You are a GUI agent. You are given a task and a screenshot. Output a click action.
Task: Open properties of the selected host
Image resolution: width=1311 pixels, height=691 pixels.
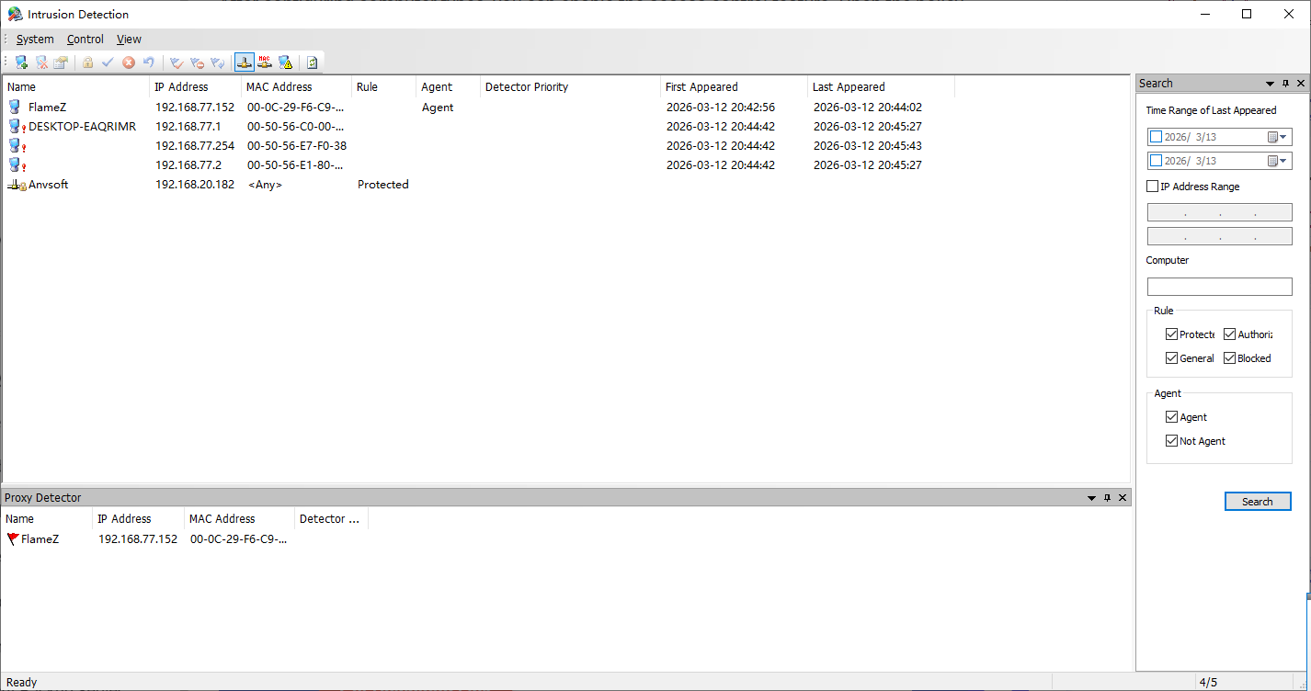coord(61,62)
